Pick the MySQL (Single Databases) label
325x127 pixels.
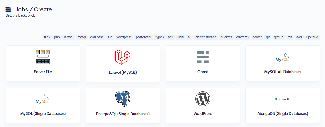(43, 113)
